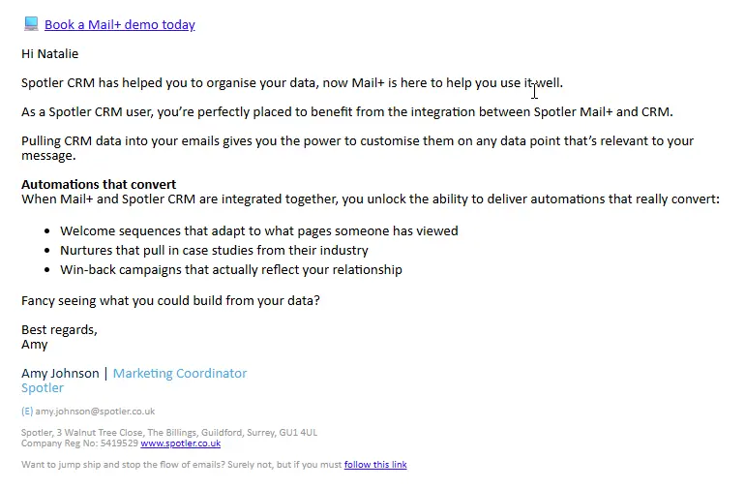
Task: Click "follow this link" to unsubscribe
Action: click(x=375, y=465)
